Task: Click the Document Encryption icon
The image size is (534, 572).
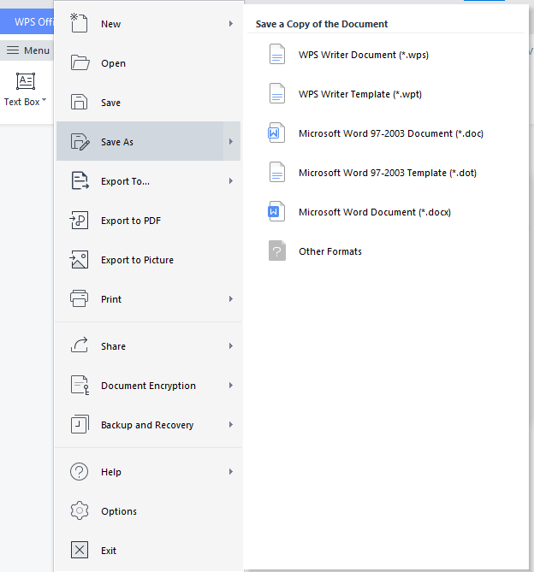Action: coord(79,386)
